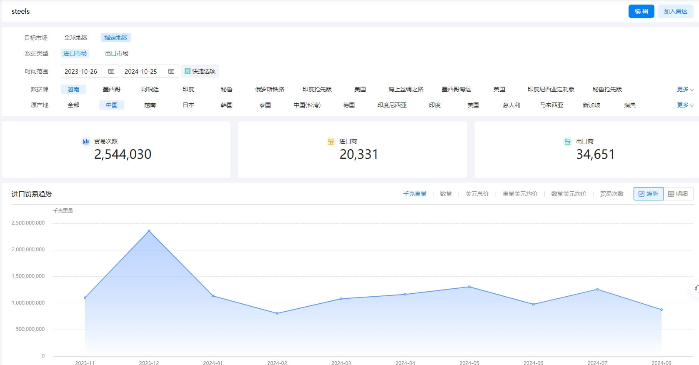Choose 印度抢先版 as data source
The height and width of the screenshot is (365, 699).
click(317, 89)
